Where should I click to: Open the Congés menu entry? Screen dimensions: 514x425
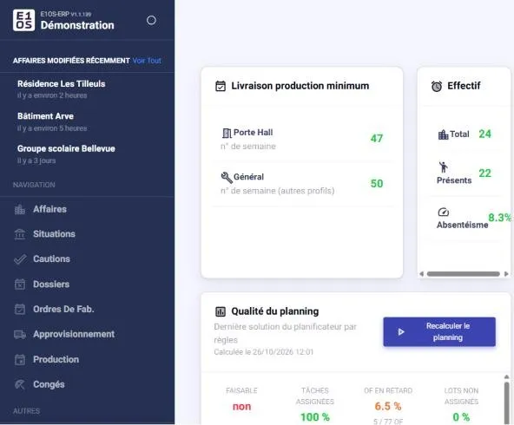click(49, 384)
